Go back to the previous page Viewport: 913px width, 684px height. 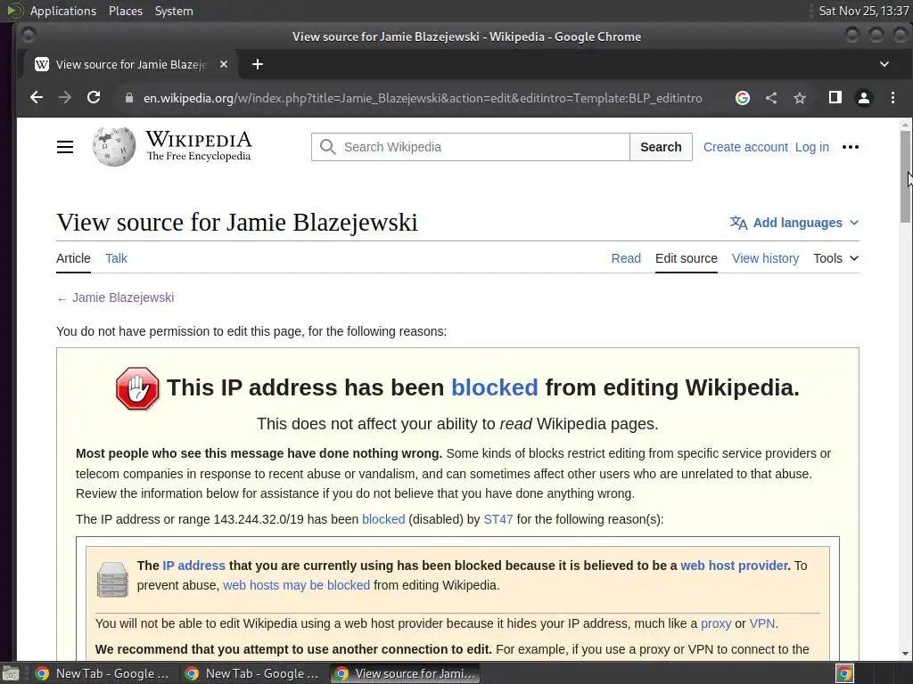coord(36,98)
